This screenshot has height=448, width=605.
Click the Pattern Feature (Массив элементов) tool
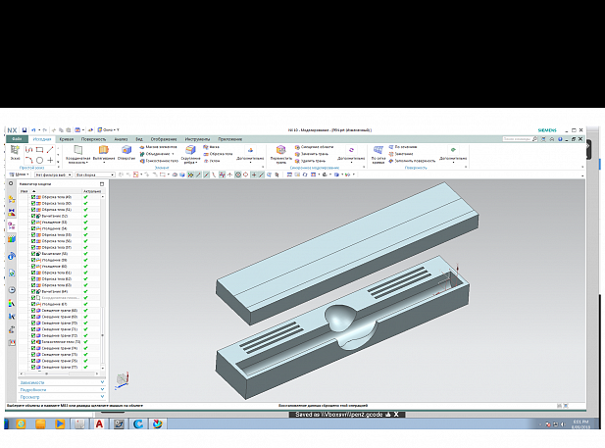click(x=157, y=147)
